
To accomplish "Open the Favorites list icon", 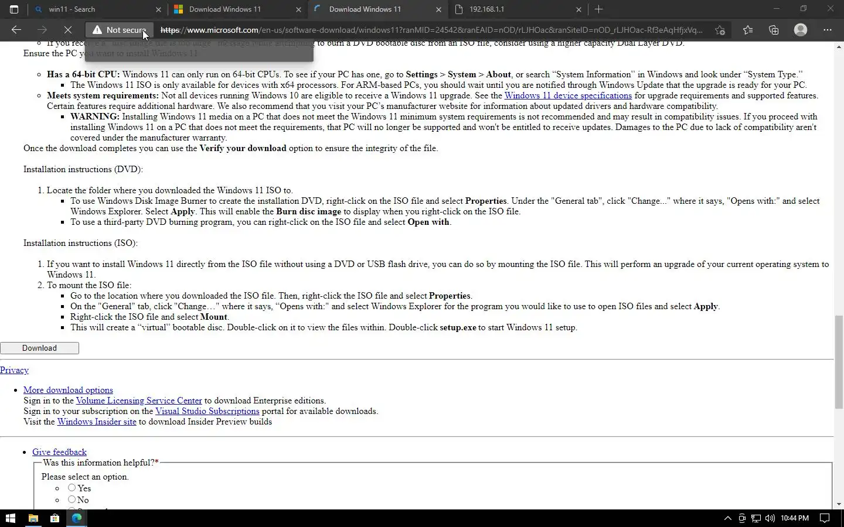I will point(748,30).
